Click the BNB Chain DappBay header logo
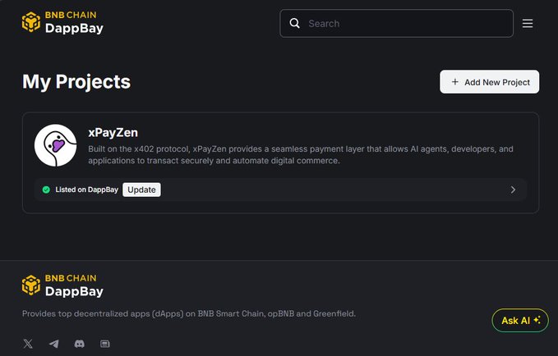This screenshot has height=356, width=558. click(62, 22)
